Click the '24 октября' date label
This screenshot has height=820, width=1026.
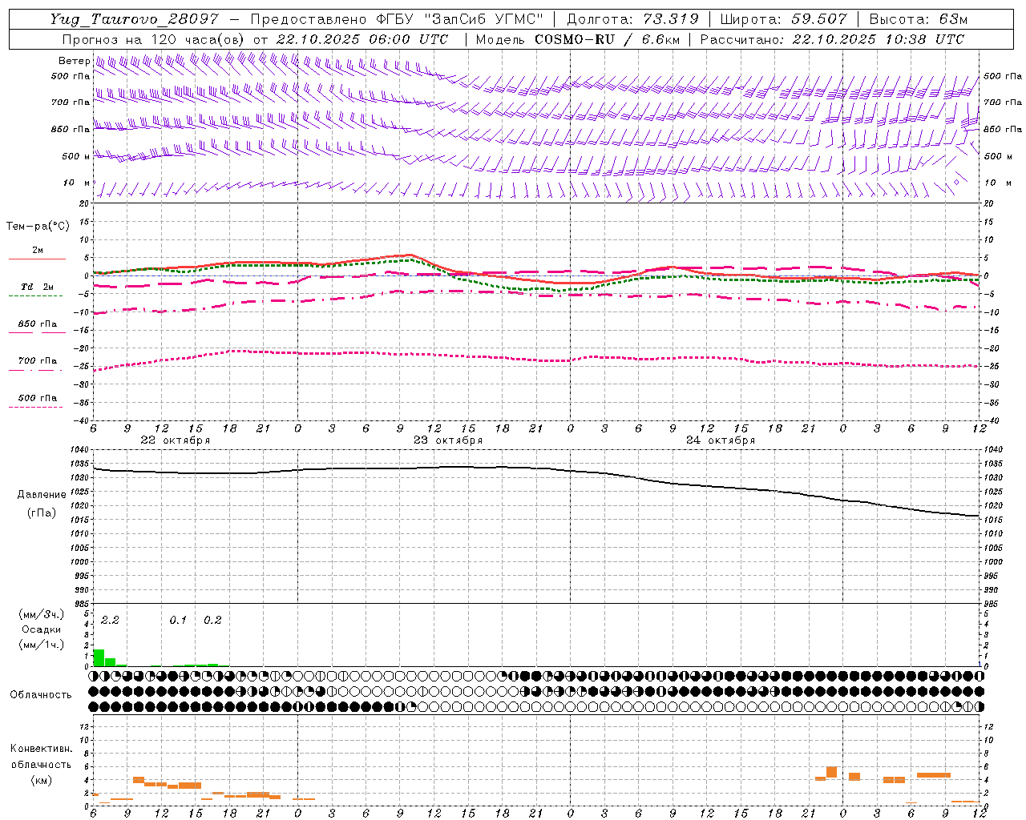721,440
